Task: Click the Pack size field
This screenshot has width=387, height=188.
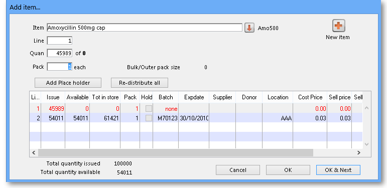Action: [x=60, y=67]
